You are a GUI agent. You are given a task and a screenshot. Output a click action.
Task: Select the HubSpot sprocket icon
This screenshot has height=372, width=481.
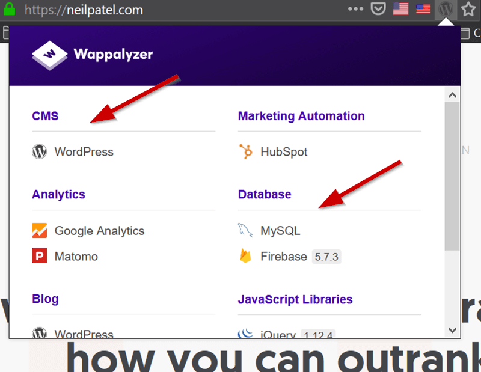click(245, 151)
